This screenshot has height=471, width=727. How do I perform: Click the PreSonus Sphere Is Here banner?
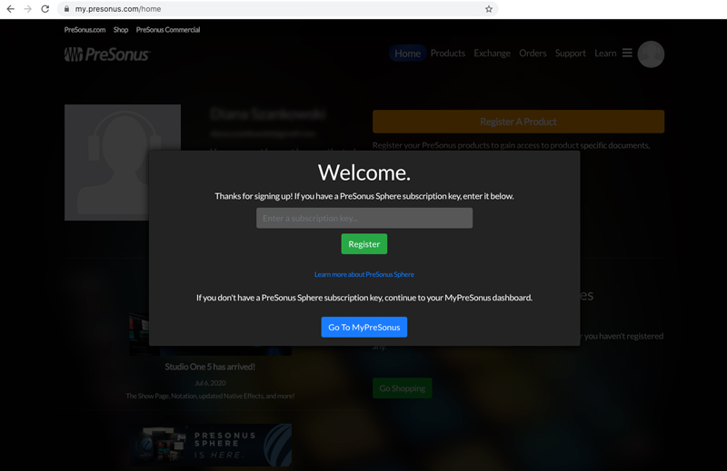210,445
